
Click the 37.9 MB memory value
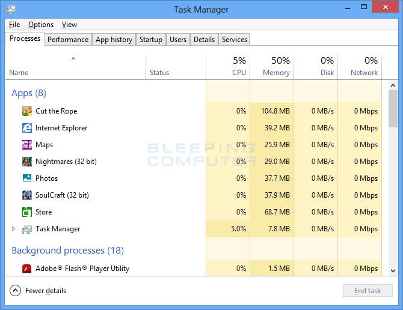(x=277, y=195)
